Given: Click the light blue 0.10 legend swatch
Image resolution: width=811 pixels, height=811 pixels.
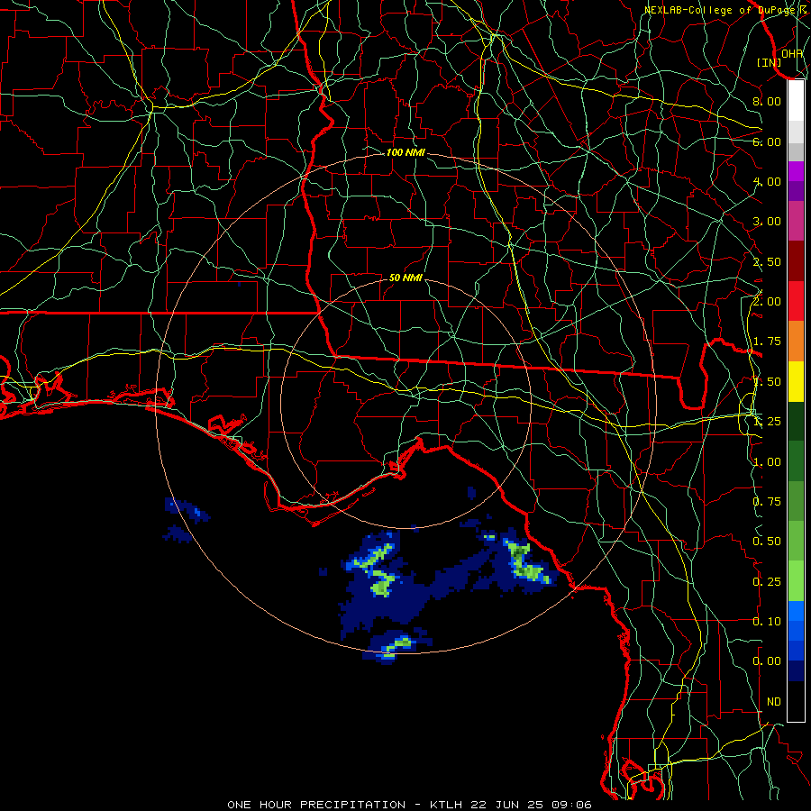Looking at the screenshot, I should [796, 611].
